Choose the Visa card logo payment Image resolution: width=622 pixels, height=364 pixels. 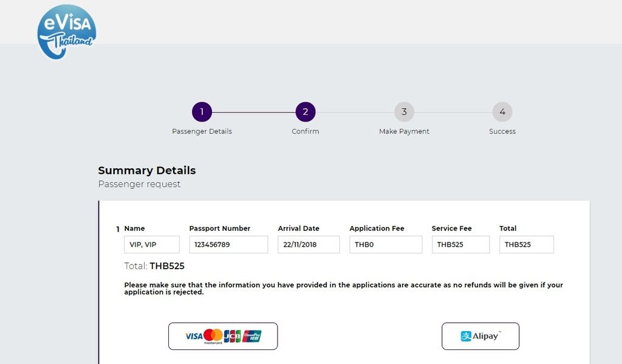(x=194, y=336)
